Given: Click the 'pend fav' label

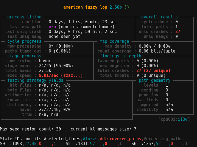Looking at the screenshot, I should coord(149,95).
